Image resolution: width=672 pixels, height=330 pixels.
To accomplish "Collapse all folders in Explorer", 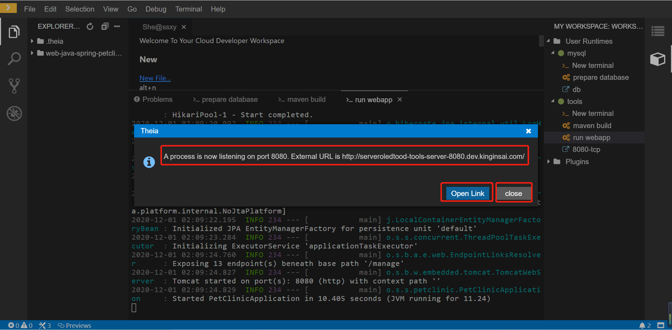I will click(x=105, y=26).
